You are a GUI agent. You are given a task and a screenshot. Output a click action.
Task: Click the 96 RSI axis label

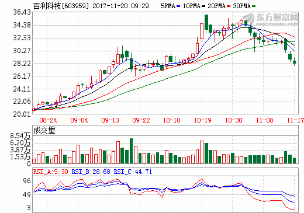coord(27,181)
